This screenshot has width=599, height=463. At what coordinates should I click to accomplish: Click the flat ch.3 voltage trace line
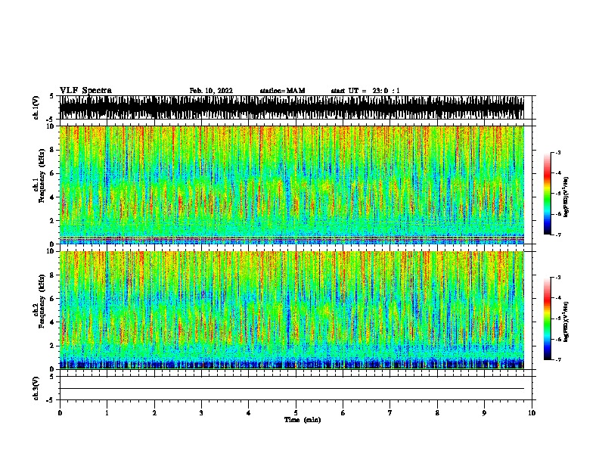coord(292,389)
